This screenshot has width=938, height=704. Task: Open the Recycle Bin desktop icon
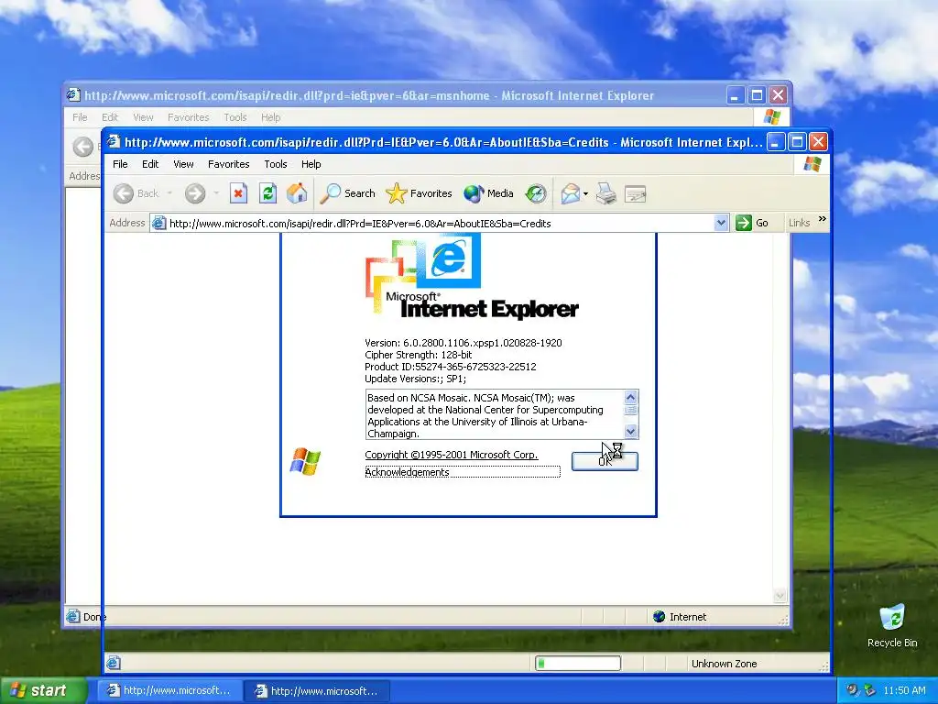[892, 625]
